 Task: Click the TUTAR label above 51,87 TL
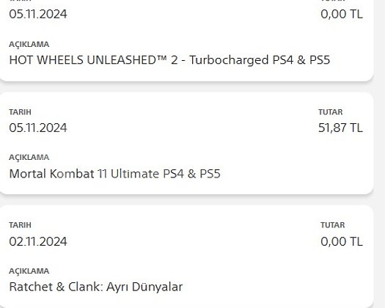pos(331,112)
